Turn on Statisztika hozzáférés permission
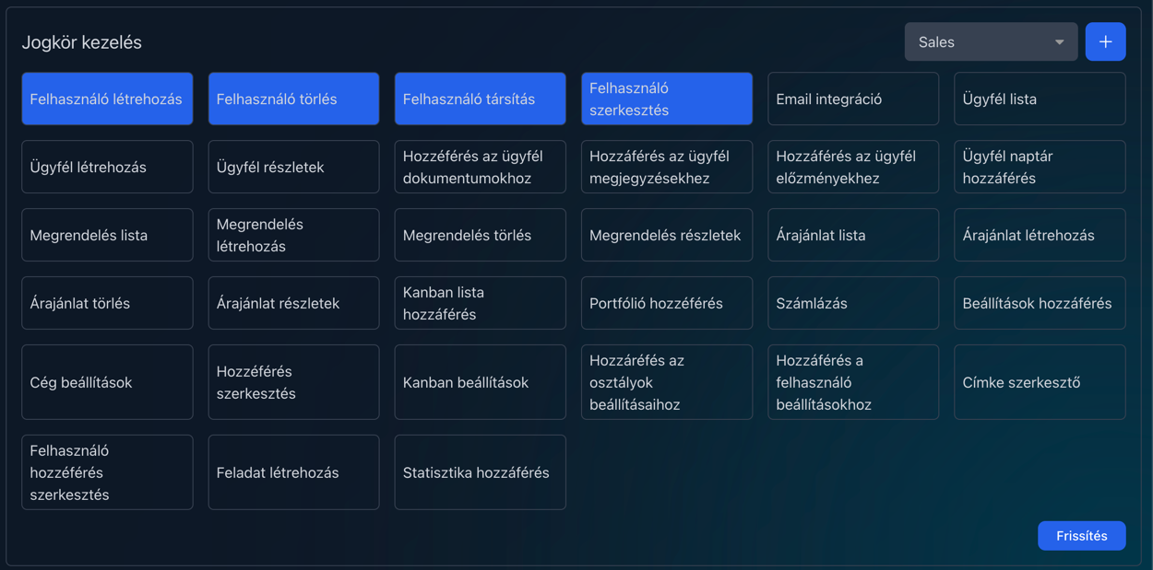 click(480, 472)
